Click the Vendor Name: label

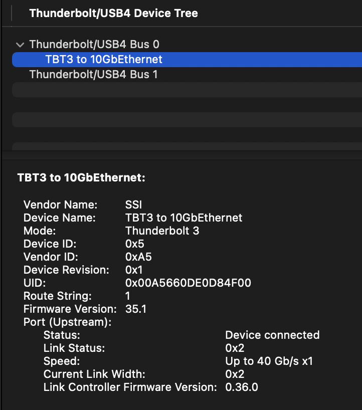pyautogui.click(x=61, y=204)
